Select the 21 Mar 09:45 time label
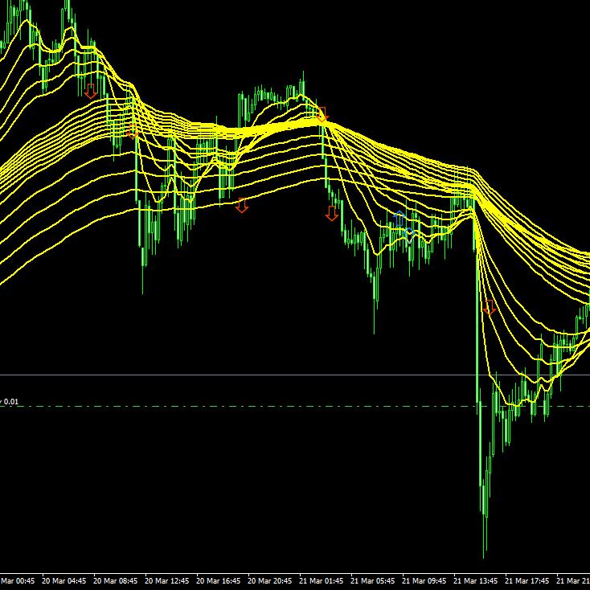Image resolution: width=590 pixels, height=590 pixels. pos(425,580)
